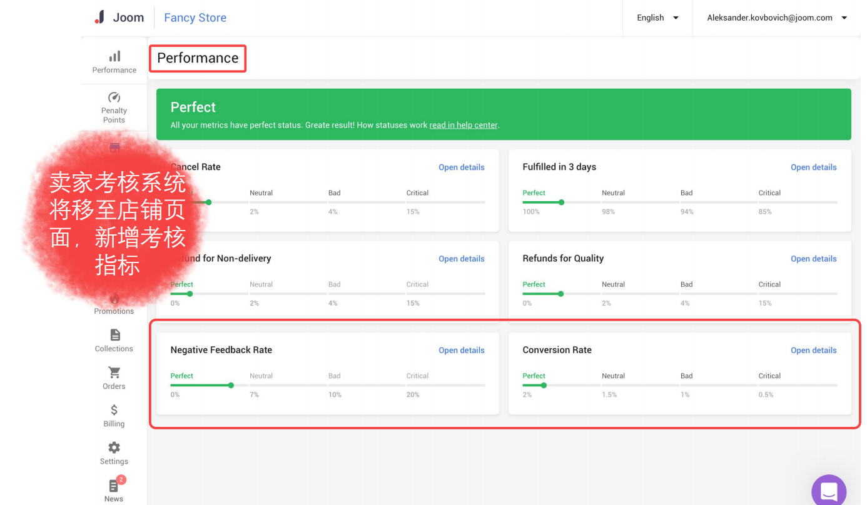Open the 'read in help center' link
This screenshot has width=867, height=505.
point(463,125)
